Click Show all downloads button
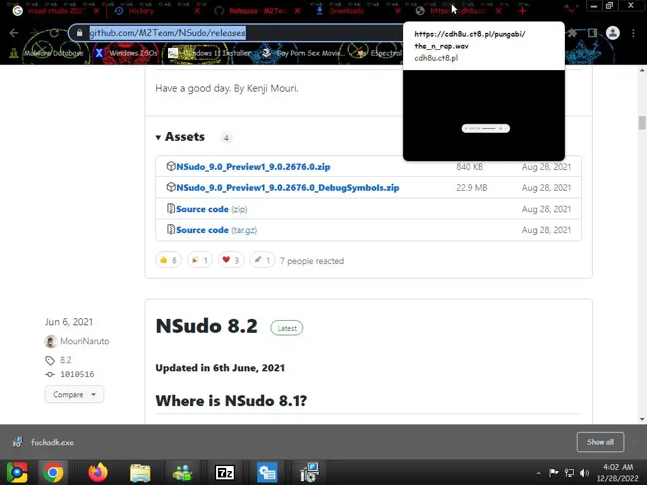The image size is (647, 485). tap(600, 442)
